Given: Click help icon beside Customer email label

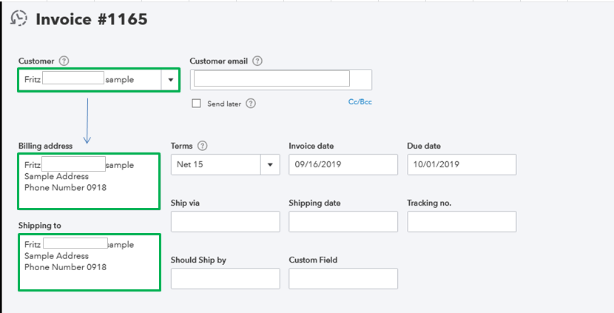Looking at the screenshot, I should (x=257, y=61).
